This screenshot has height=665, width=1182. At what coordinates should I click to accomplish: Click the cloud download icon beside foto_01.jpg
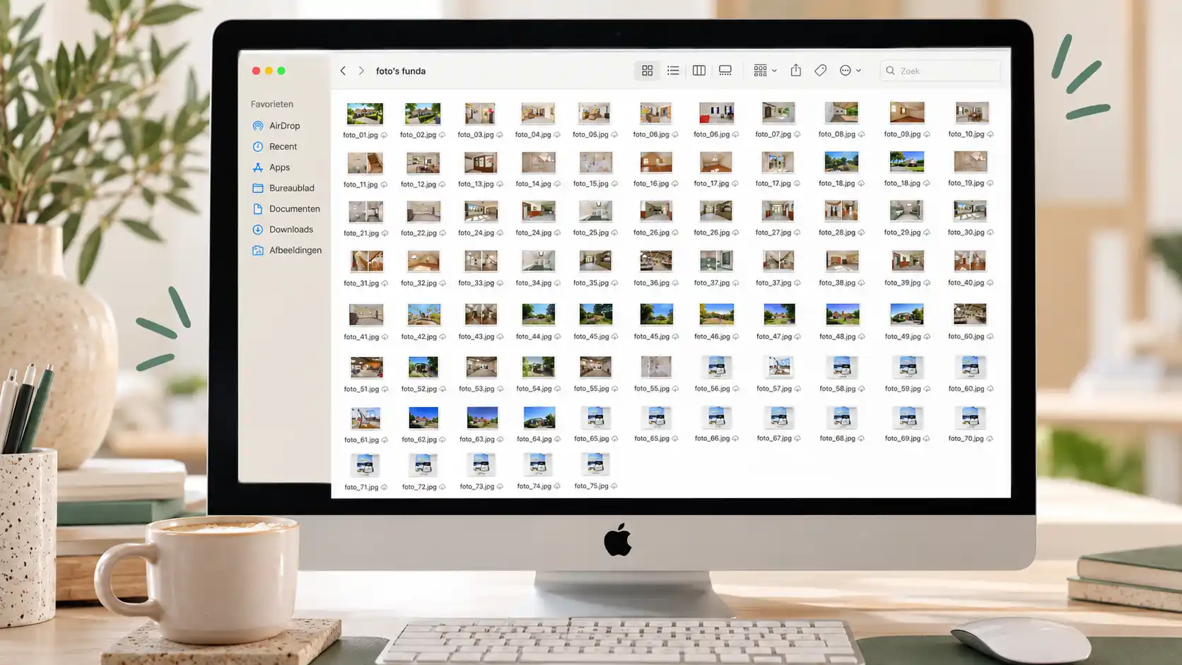point(384,135)
